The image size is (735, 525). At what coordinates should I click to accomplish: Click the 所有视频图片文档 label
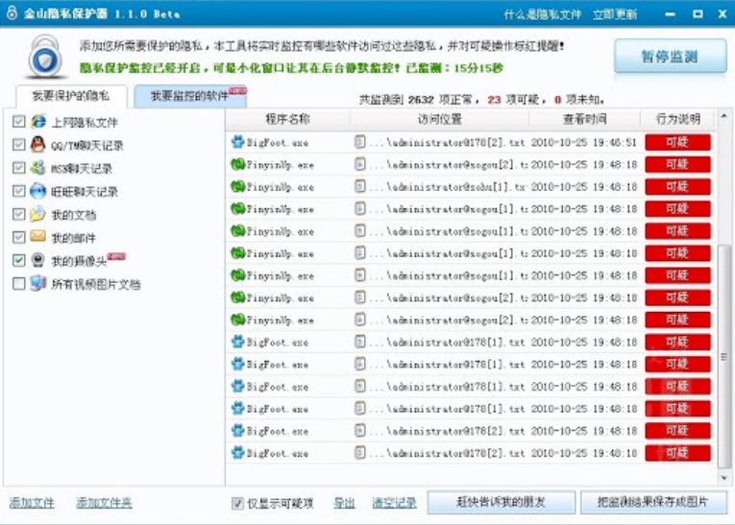pos(96,284)
